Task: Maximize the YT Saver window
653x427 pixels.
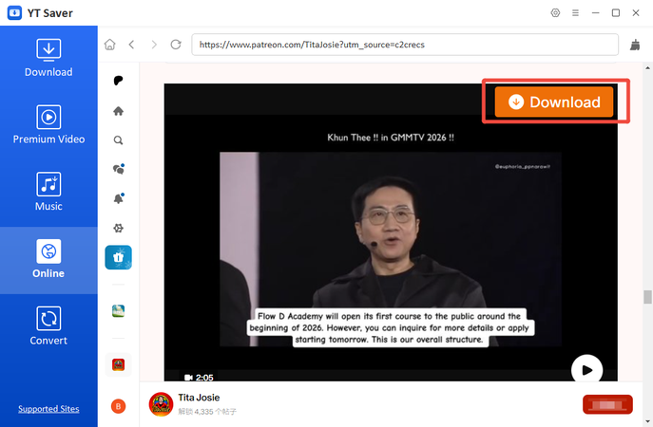Action: [x=616, y=13]
